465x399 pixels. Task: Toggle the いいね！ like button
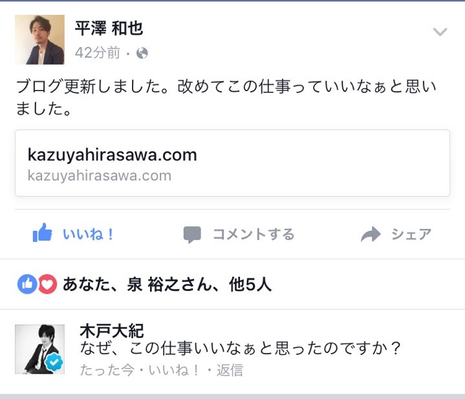[73, 233]
